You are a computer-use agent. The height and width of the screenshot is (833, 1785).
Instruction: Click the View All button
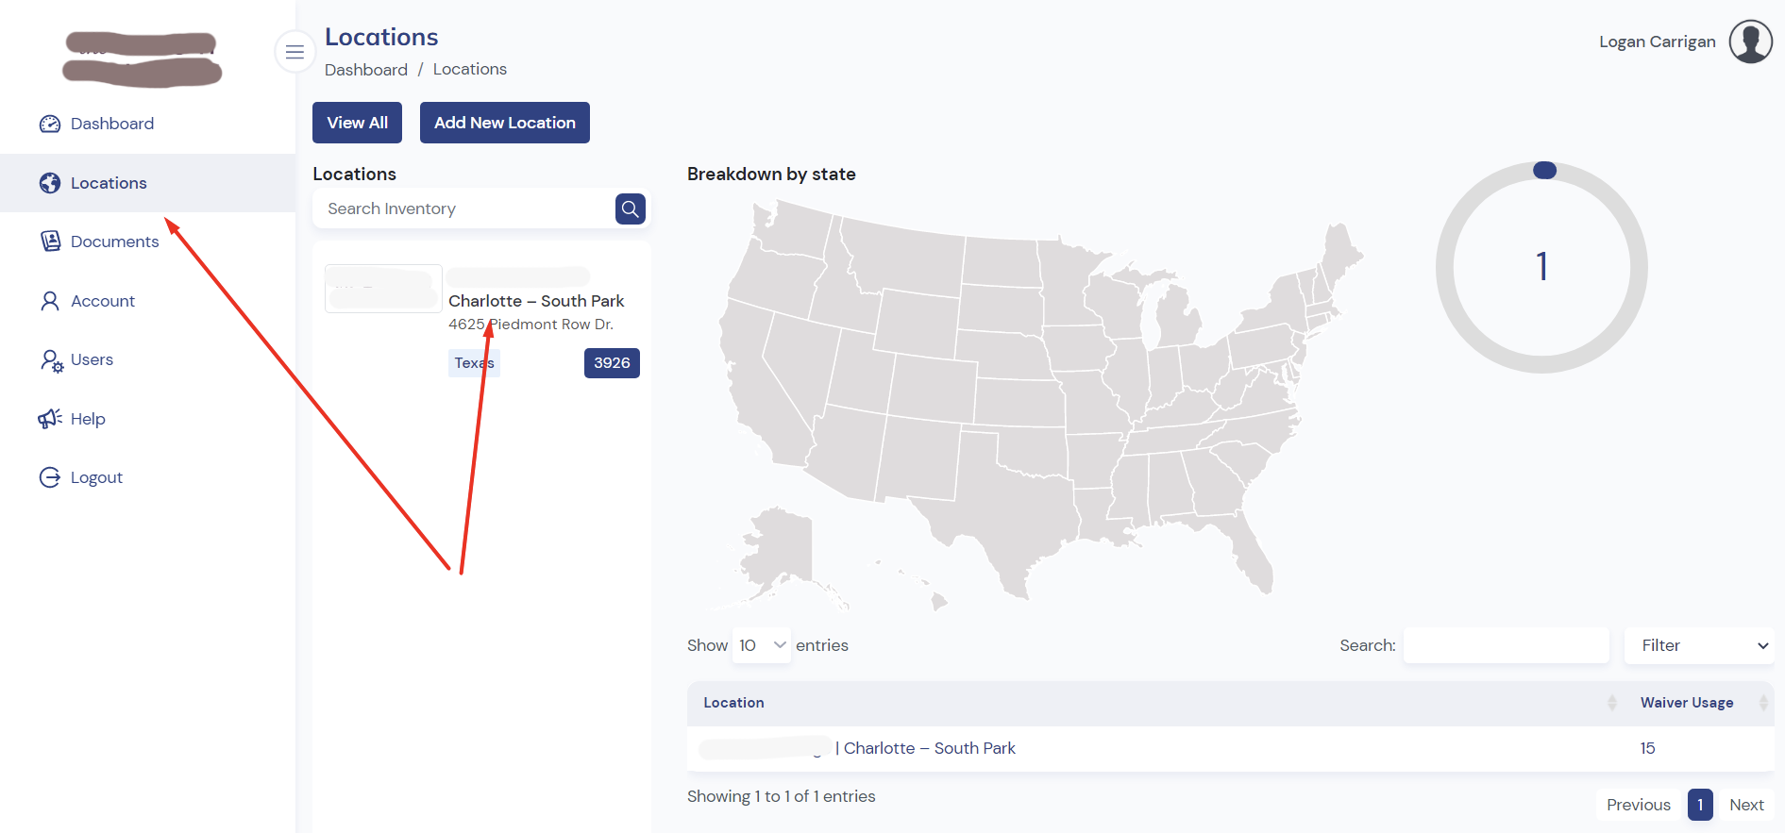tap(357, 123)
